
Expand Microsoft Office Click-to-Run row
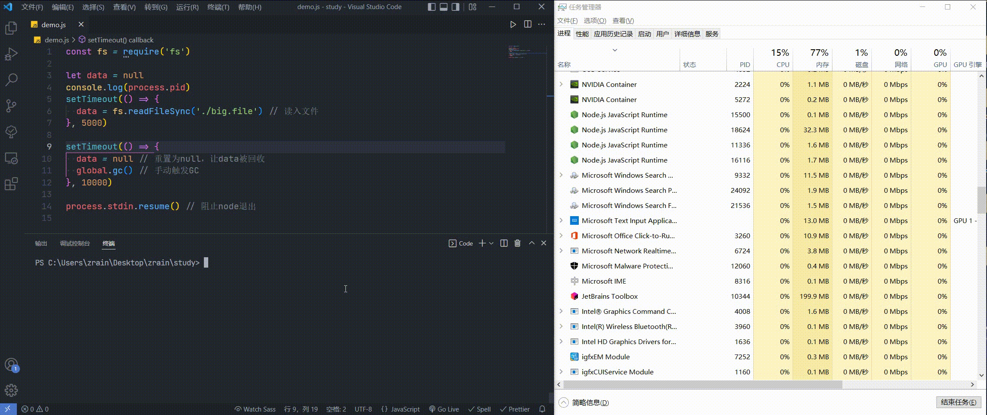tap(561, 236)
